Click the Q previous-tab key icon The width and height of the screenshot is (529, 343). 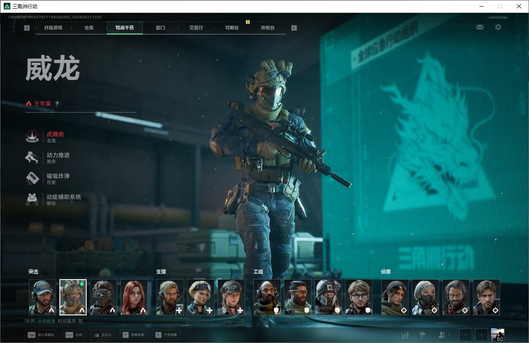pos(27,28)
